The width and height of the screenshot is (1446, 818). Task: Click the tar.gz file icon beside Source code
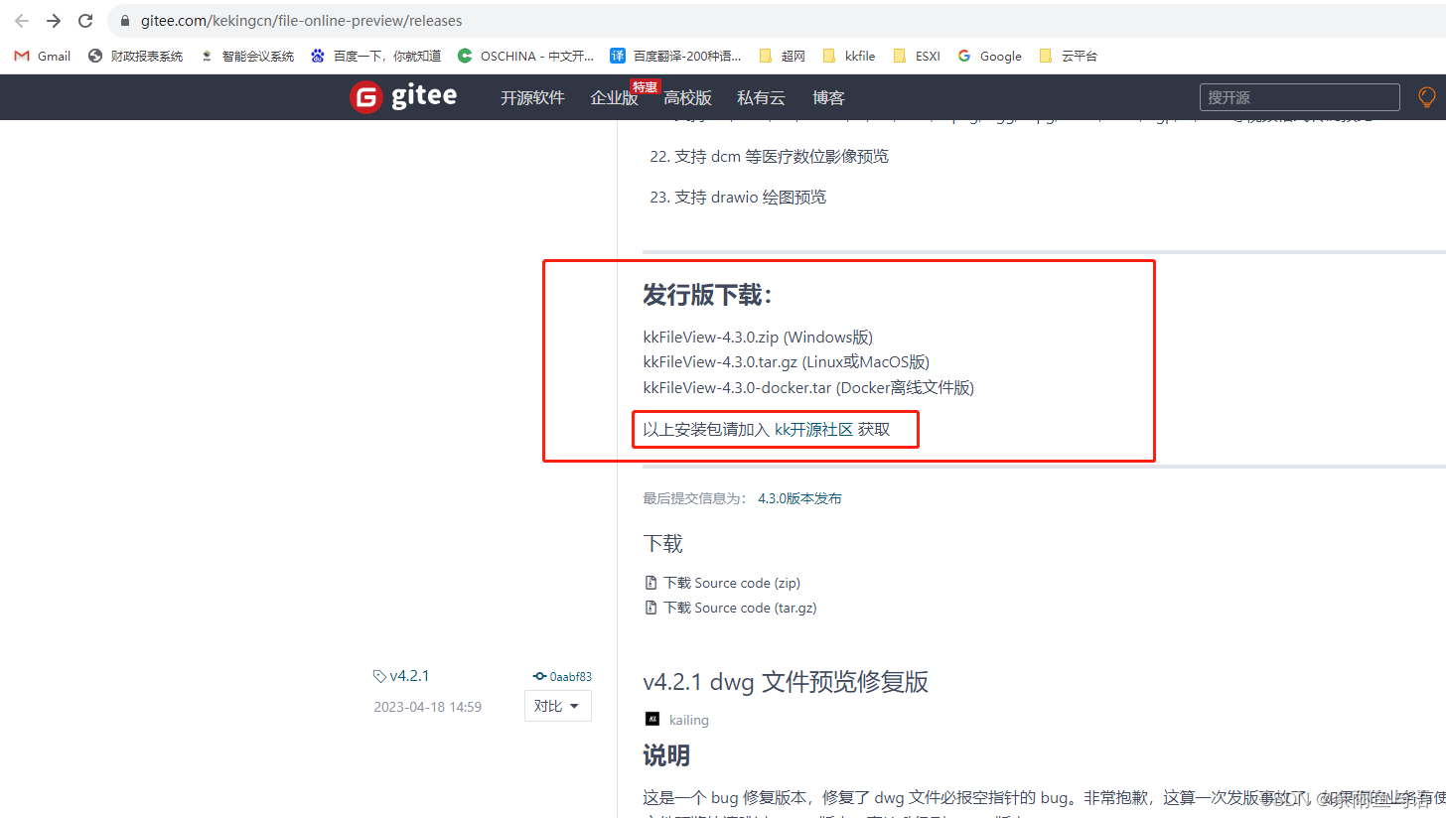click(x=651, y=608)
